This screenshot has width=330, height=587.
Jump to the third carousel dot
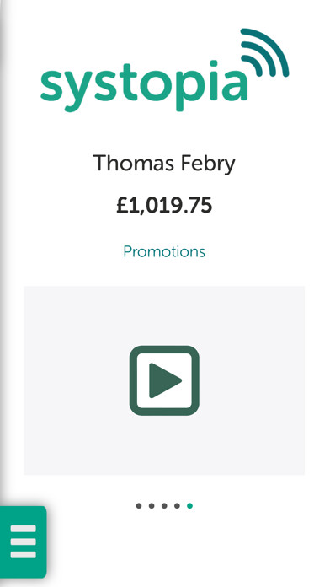(164, 506)
